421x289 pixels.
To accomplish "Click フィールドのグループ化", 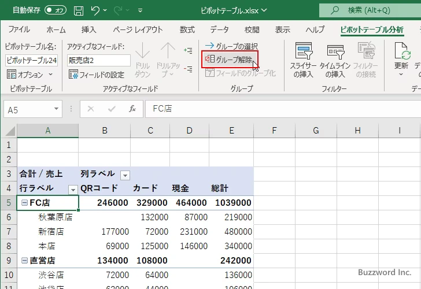I will coord(241,73).
